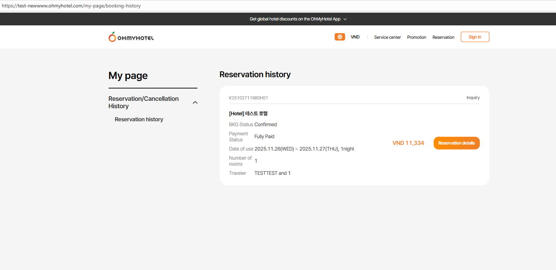This screenshot has width=556, height=270.
Task: Click the OhMyHotel orange logo
Action: pyautogui.click(x=131, y=37)
